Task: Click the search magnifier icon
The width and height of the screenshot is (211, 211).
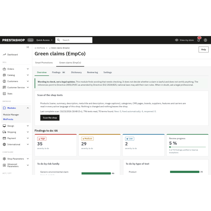Action: click(x=58, y=40)
